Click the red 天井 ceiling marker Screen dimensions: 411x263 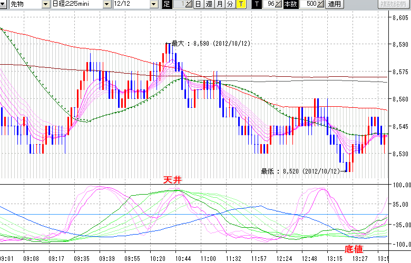tap(172, 180)
